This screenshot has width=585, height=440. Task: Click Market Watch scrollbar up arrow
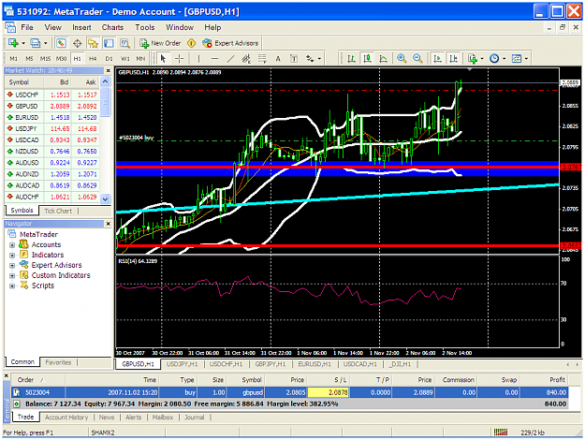tap(106, 81)
